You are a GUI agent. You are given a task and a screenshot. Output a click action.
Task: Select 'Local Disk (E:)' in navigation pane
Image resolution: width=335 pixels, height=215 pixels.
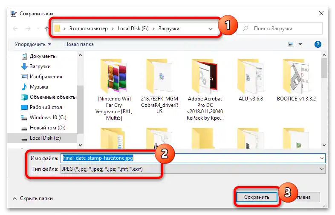click(42, 138)
